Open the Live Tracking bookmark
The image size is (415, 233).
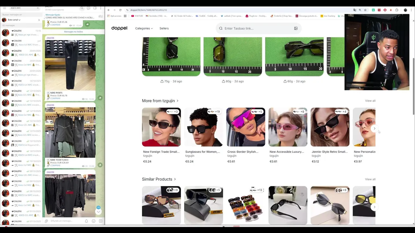tap(327, 16)
